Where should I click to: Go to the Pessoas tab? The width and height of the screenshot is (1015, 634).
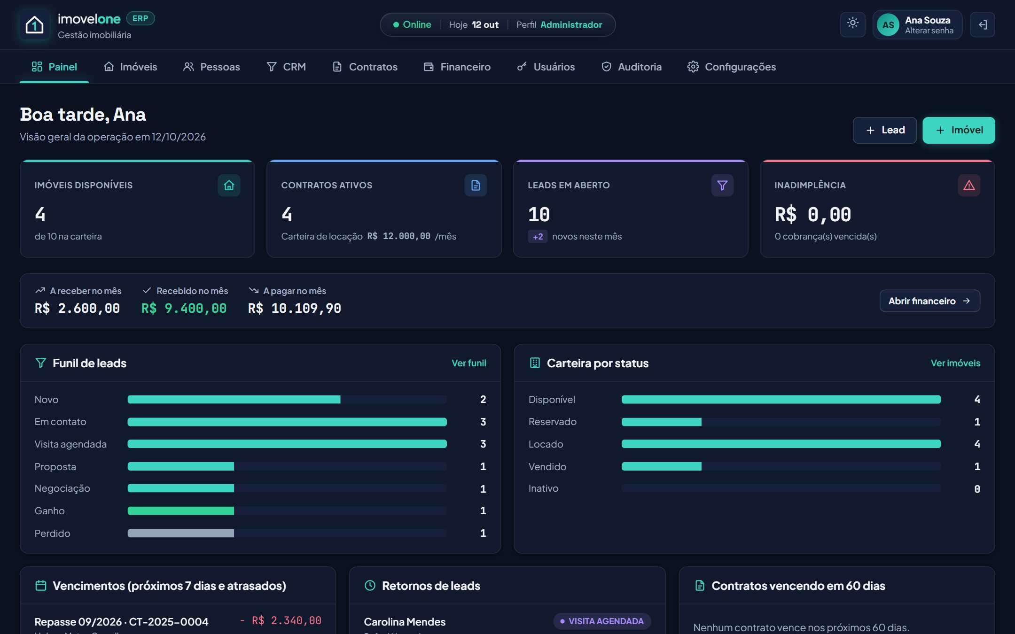[211, 67]
